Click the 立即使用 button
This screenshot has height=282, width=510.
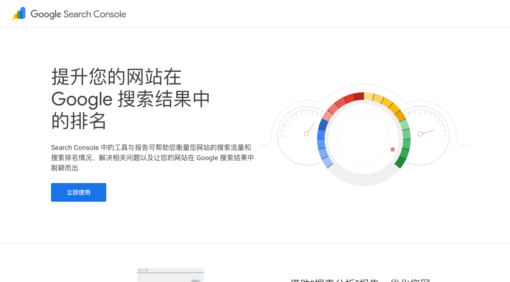point(79,192)
